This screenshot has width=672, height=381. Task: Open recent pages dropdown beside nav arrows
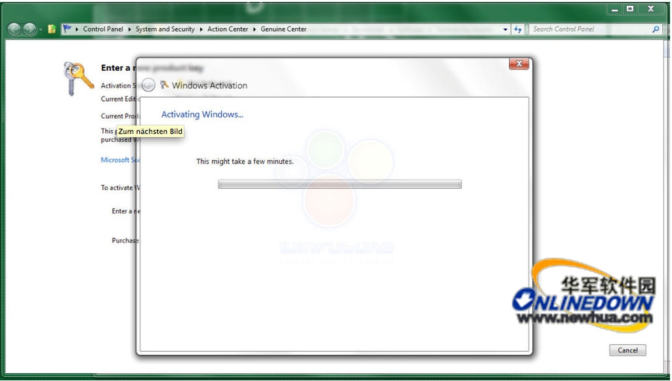pyautogui.click(x=41, y=30)
